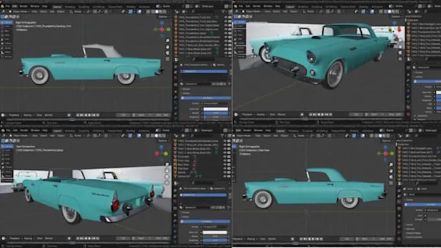Open Layout workspace tab in top-right window
The height and width of the screenshot is (248, 441).
290,6
